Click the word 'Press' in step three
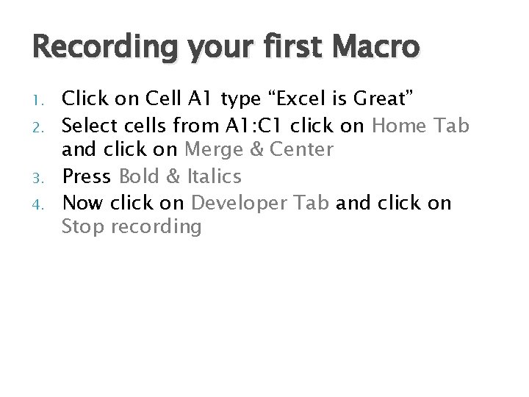The height and width of the screenshot is (397, 529). click(87, 176)
